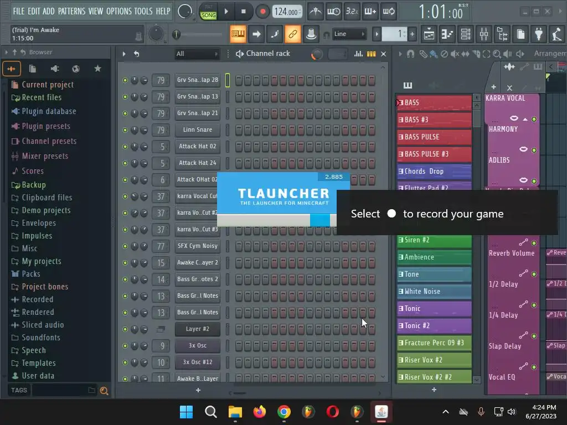Screen dimensions: 567x425
Task: Open the OPTIONS menu
Action: pos(119,11)
